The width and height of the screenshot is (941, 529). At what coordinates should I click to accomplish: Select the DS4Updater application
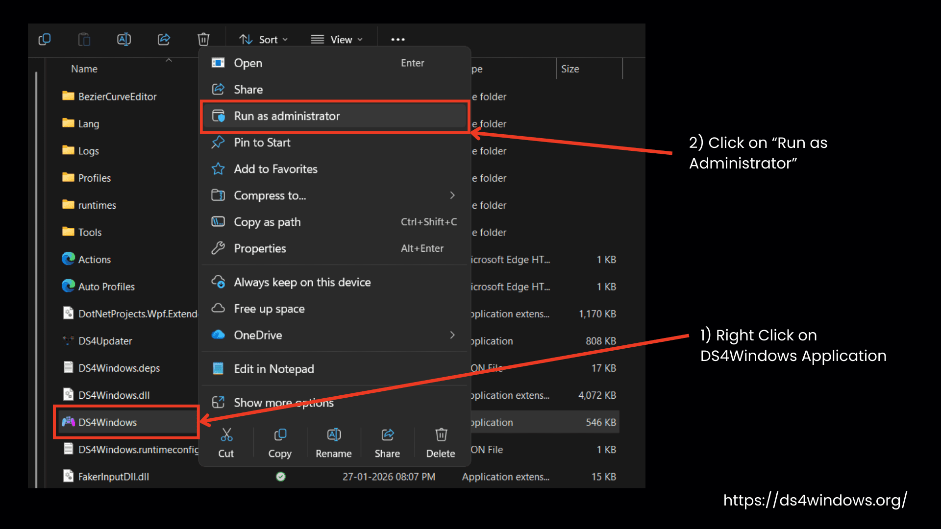[x=97, y=341]
